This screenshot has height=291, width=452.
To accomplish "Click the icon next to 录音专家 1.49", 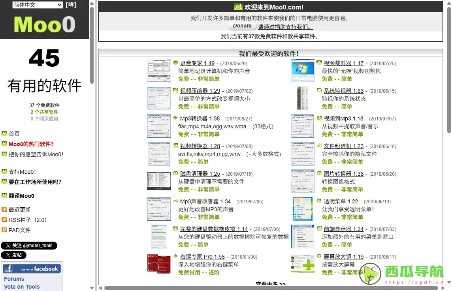I will point(175,62).
